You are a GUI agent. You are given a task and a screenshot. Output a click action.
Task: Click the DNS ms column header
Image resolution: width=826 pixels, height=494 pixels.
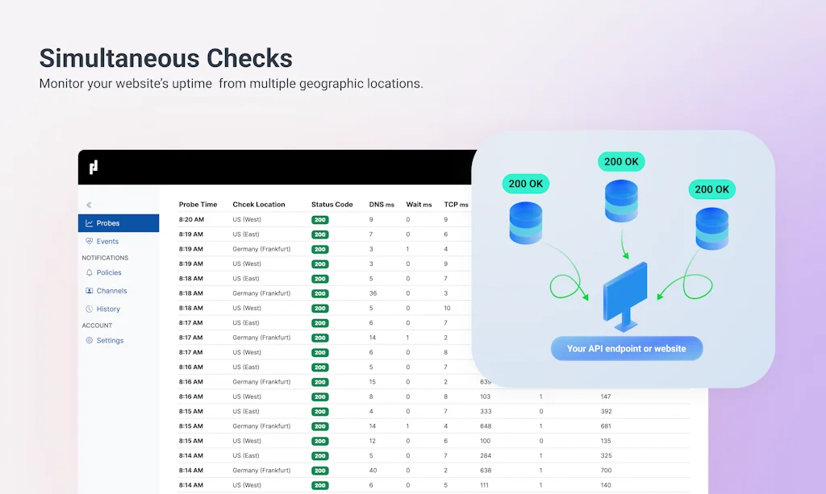tap(382, 205)
